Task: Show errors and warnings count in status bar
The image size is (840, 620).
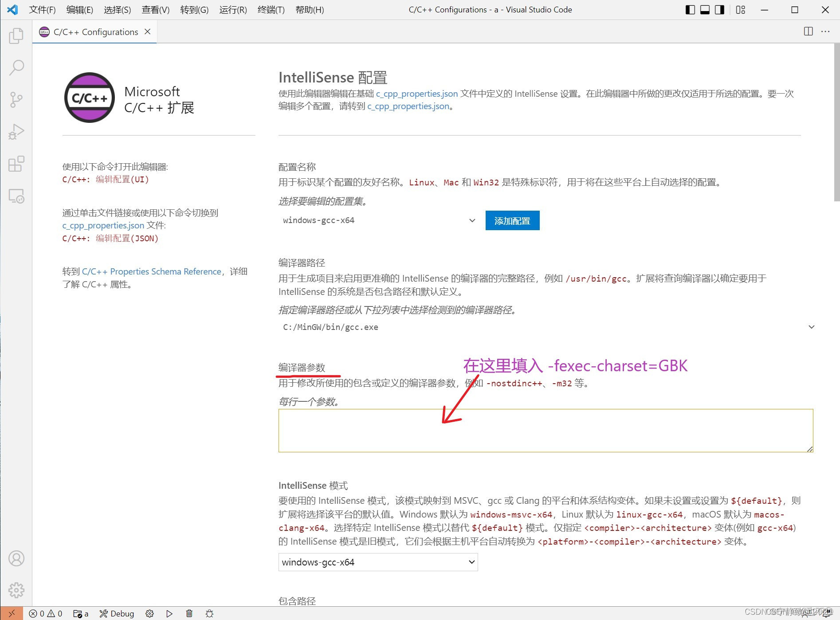Action: 46,613
